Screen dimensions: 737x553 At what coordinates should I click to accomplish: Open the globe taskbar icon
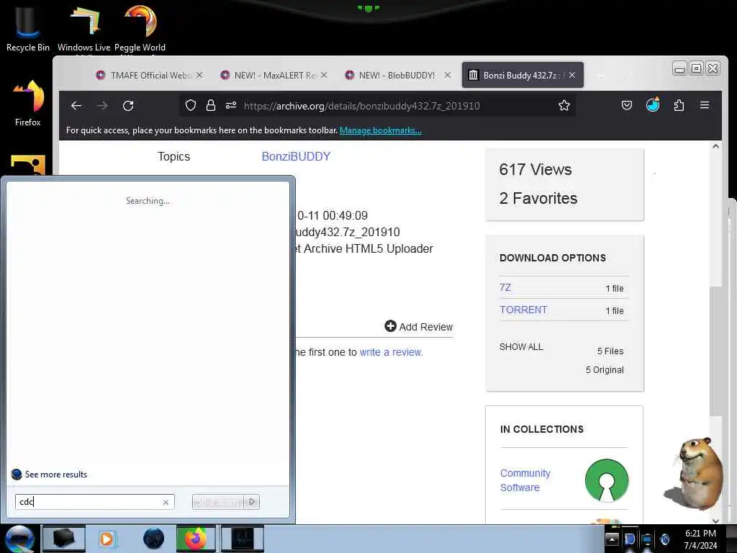coord(154,539)
